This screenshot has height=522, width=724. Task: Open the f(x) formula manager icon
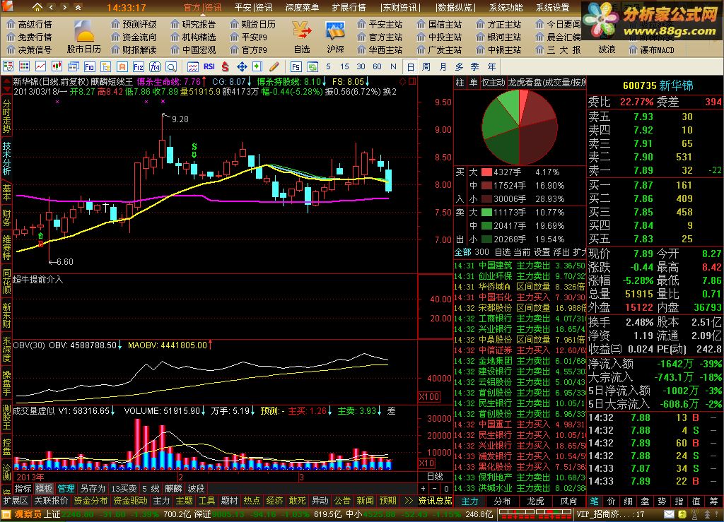[155, 66]
